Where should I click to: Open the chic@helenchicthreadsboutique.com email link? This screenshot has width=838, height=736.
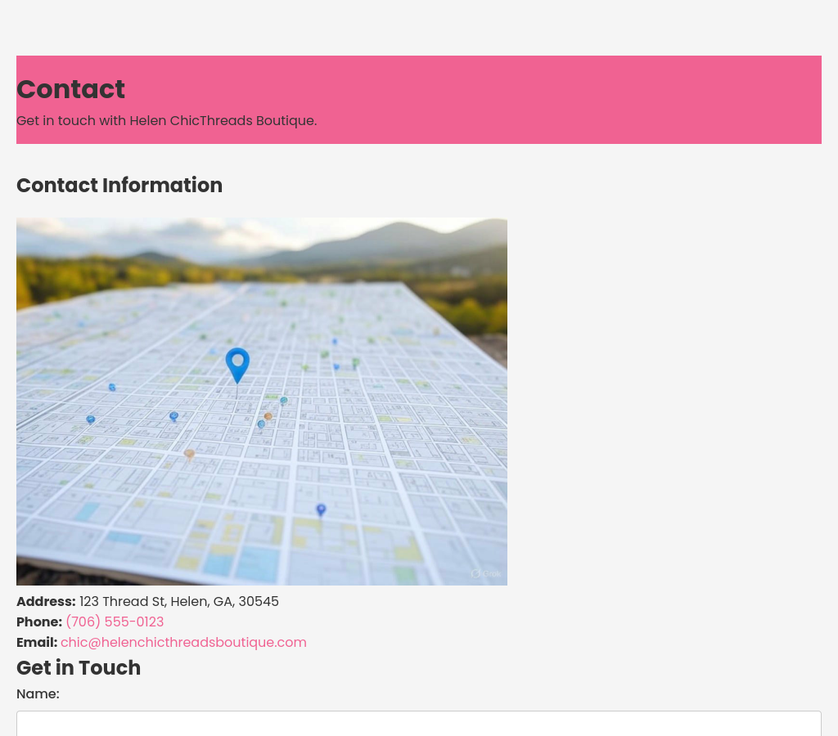click(183, 642)
